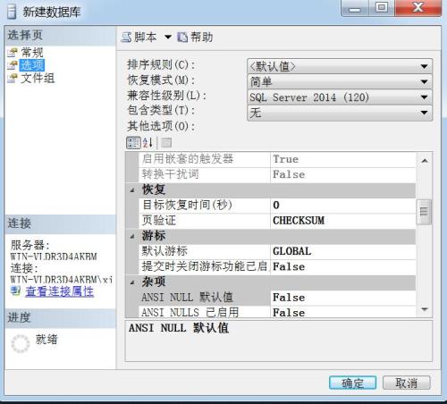
Task: Open 帮助 help
Action: [x=195, y=38]
